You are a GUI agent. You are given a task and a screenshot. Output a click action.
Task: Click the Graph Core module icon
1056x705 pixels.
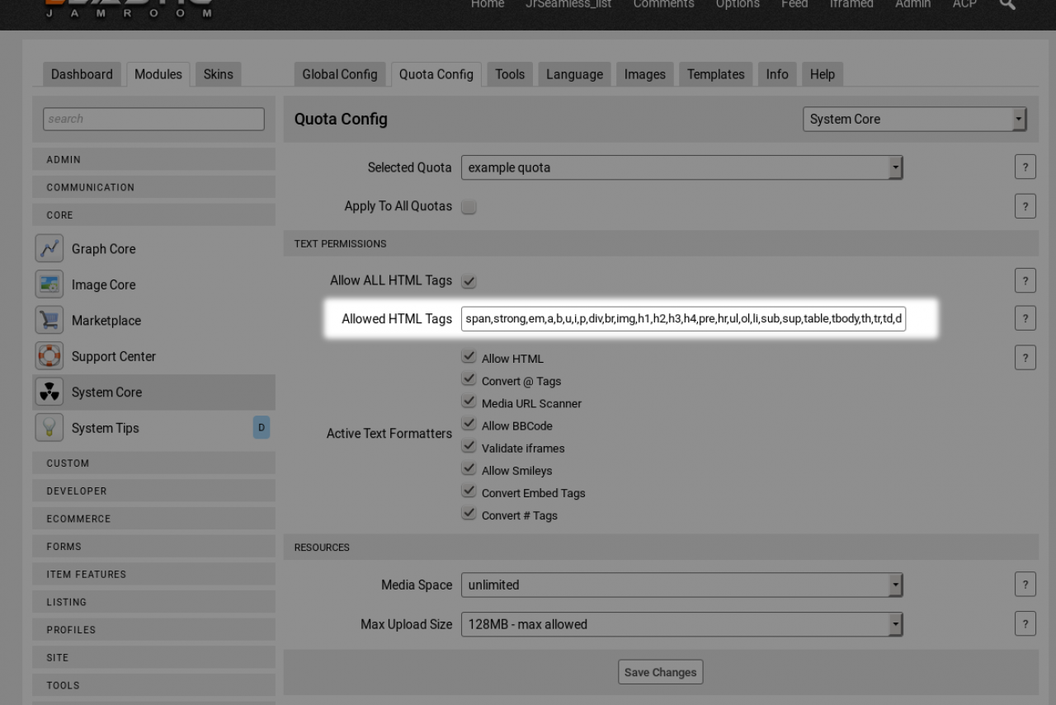(x=49, y=248)
